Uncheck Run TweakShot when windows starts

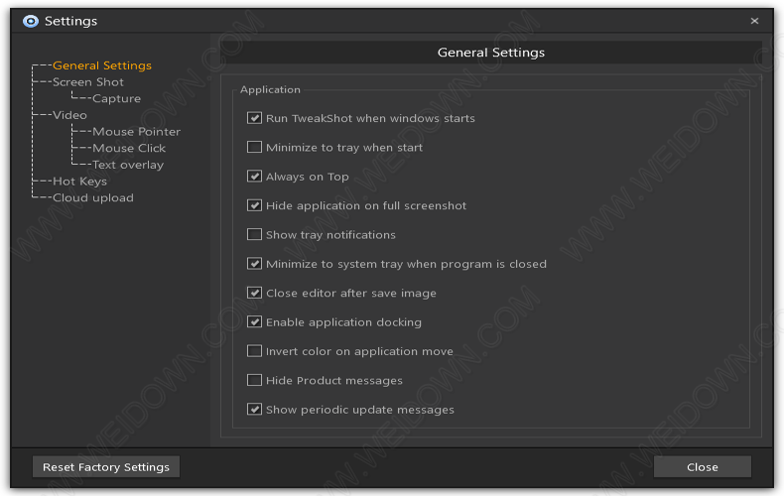coord(254,118)
